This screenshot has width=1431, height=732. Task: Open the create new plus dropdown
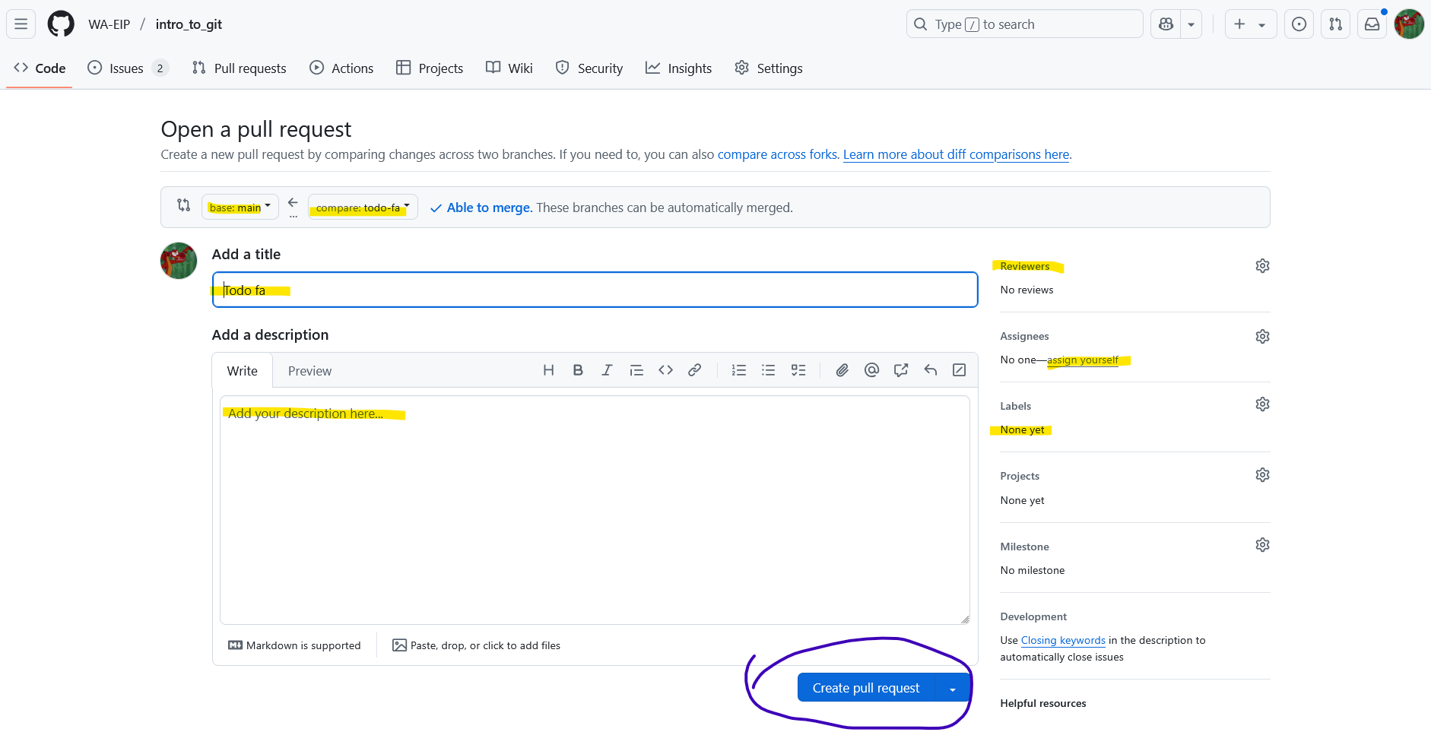tap(1249, 24)
